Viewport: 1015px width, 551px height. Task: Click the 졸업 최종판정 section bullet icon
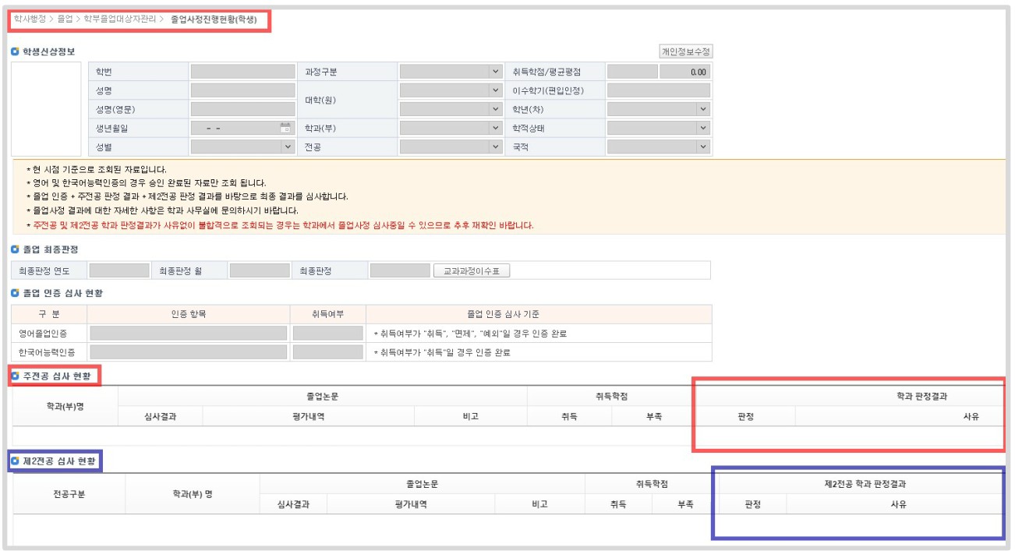[16, 249]
